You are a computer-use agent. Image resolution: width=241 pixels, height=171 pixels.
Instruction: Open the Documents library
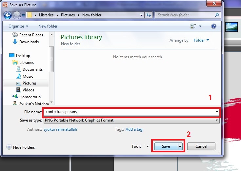click(x=32, y=69)
